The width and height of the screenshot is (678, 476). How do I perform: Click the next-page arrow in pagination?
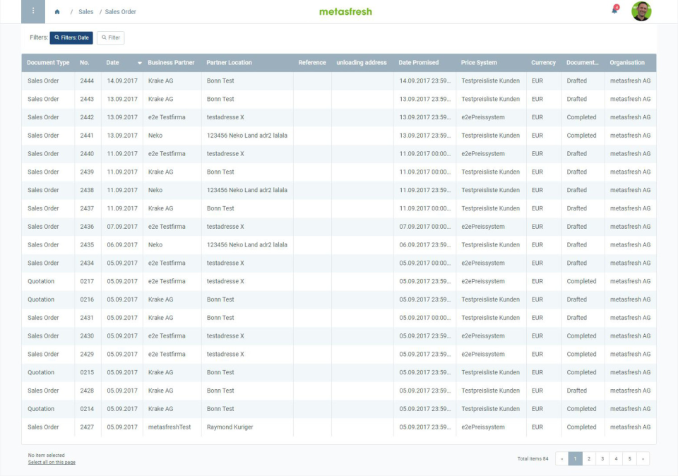click(642, 458)
